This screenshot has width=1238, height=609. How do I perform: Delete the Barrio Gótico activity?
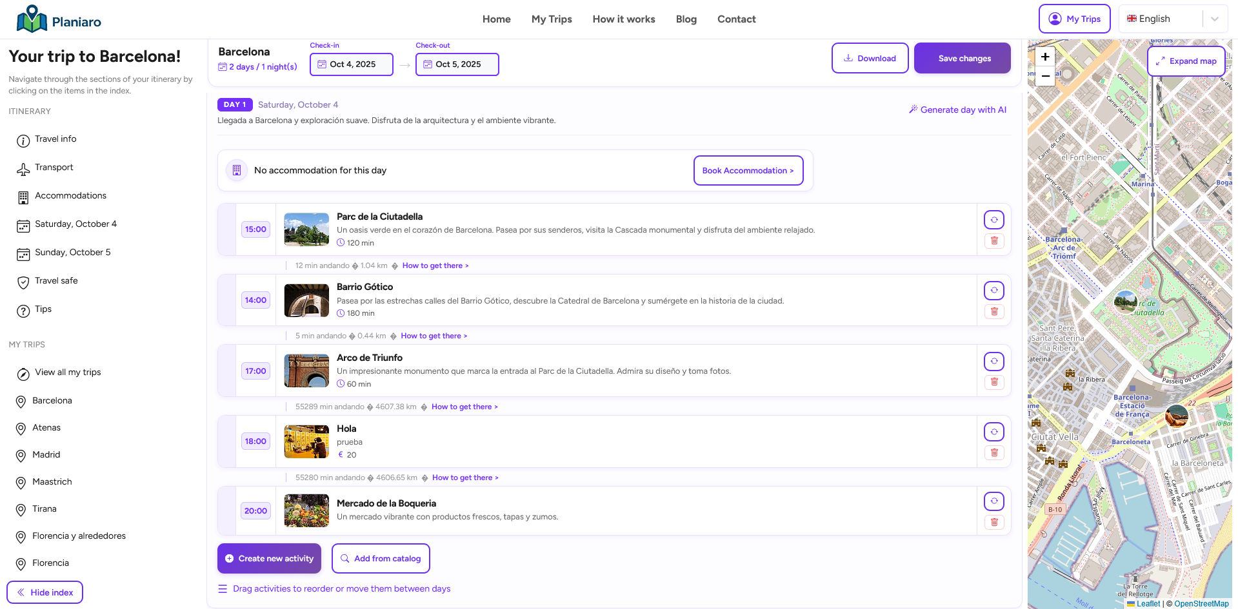(x=994, y=311)
